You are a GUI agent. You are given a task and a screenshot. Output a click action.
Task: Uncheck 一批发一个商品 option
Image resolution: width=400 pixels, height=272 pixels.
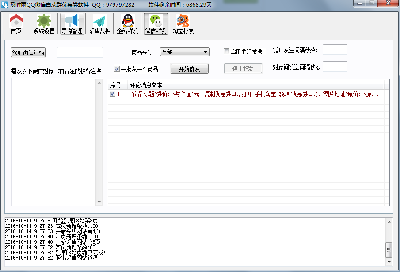tap(117, 68)
